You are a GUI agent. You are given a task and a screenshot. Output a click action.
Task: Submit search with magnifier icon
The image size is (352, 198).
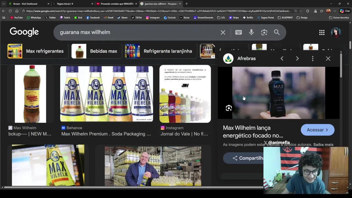(x=277, y=32)
